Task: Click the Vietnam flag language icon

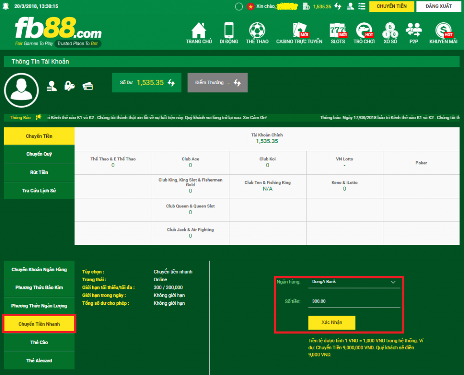Action: 251,6
